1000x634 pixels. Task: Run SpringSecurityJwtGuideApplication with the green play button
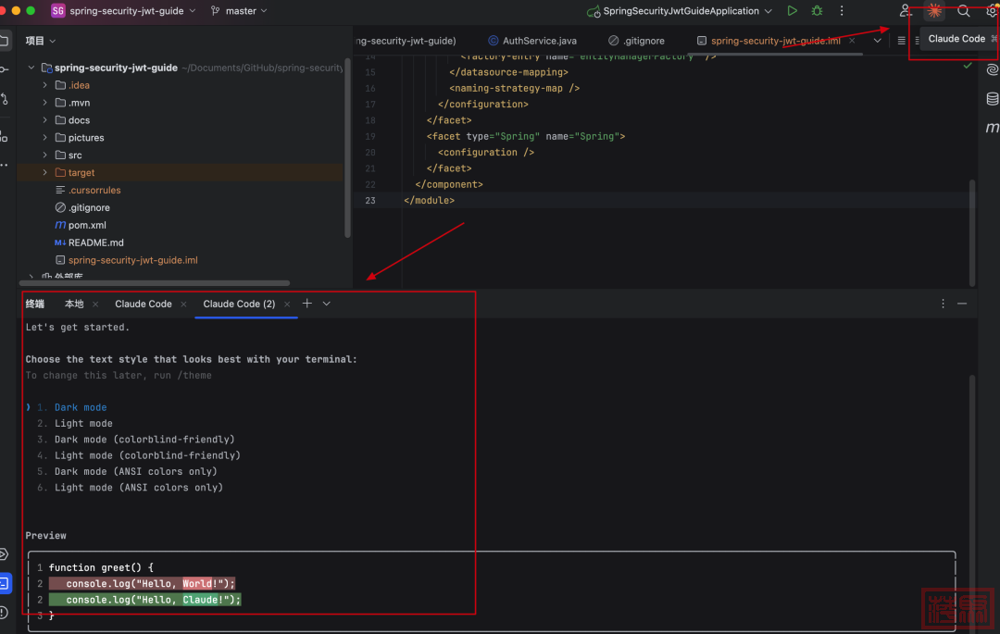792,11
